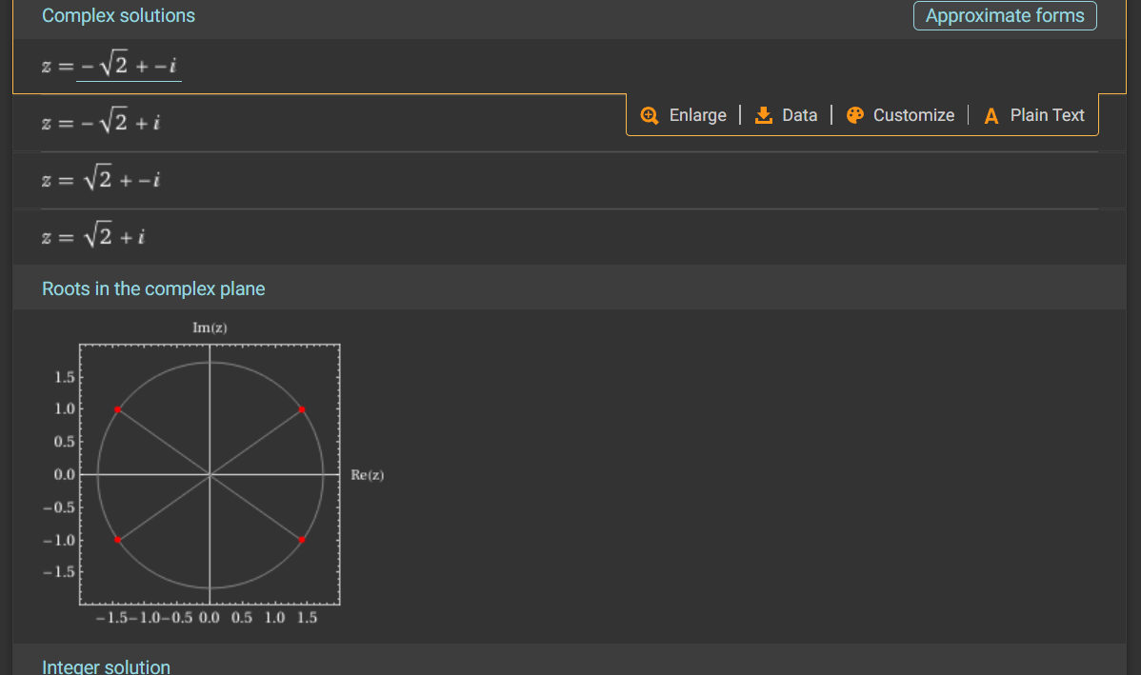Click the Data download icon
The width and height of the screenshot is (1141, 675).
[x=763, y=115]
